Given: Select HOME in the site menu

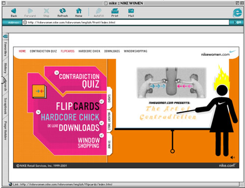Looking at the screenshot, I should [22, 51].
